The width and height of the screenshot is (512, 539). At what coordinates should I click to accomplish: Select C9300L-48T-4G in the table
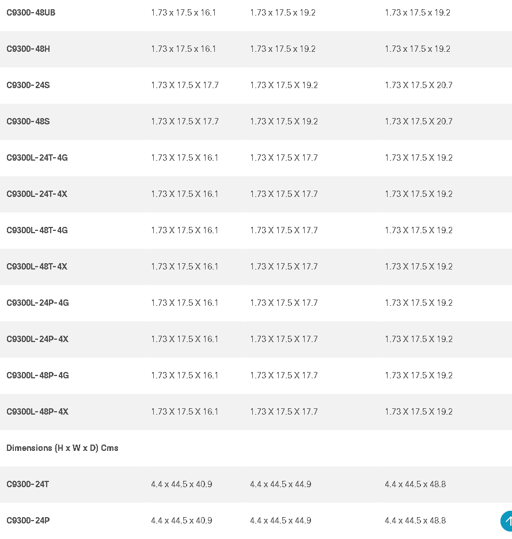coord(37,230)
